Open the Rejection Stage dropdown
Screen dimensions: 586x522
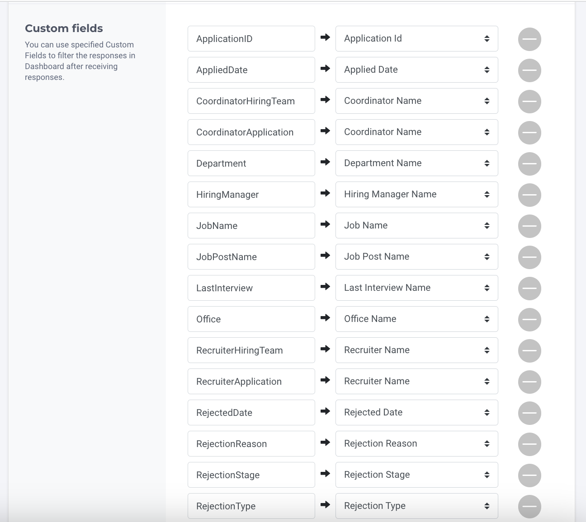pos(416,475)
